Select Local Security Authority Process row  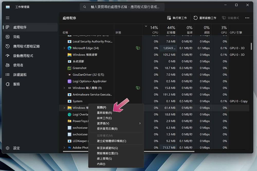pos(154,42)
